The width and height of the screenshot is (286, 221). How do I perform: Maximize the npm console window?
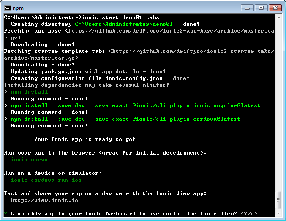(261, 8)
